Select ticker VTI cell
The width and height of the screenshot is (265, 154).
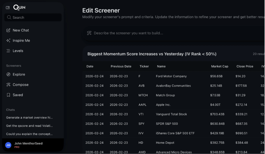click(141, 114)
